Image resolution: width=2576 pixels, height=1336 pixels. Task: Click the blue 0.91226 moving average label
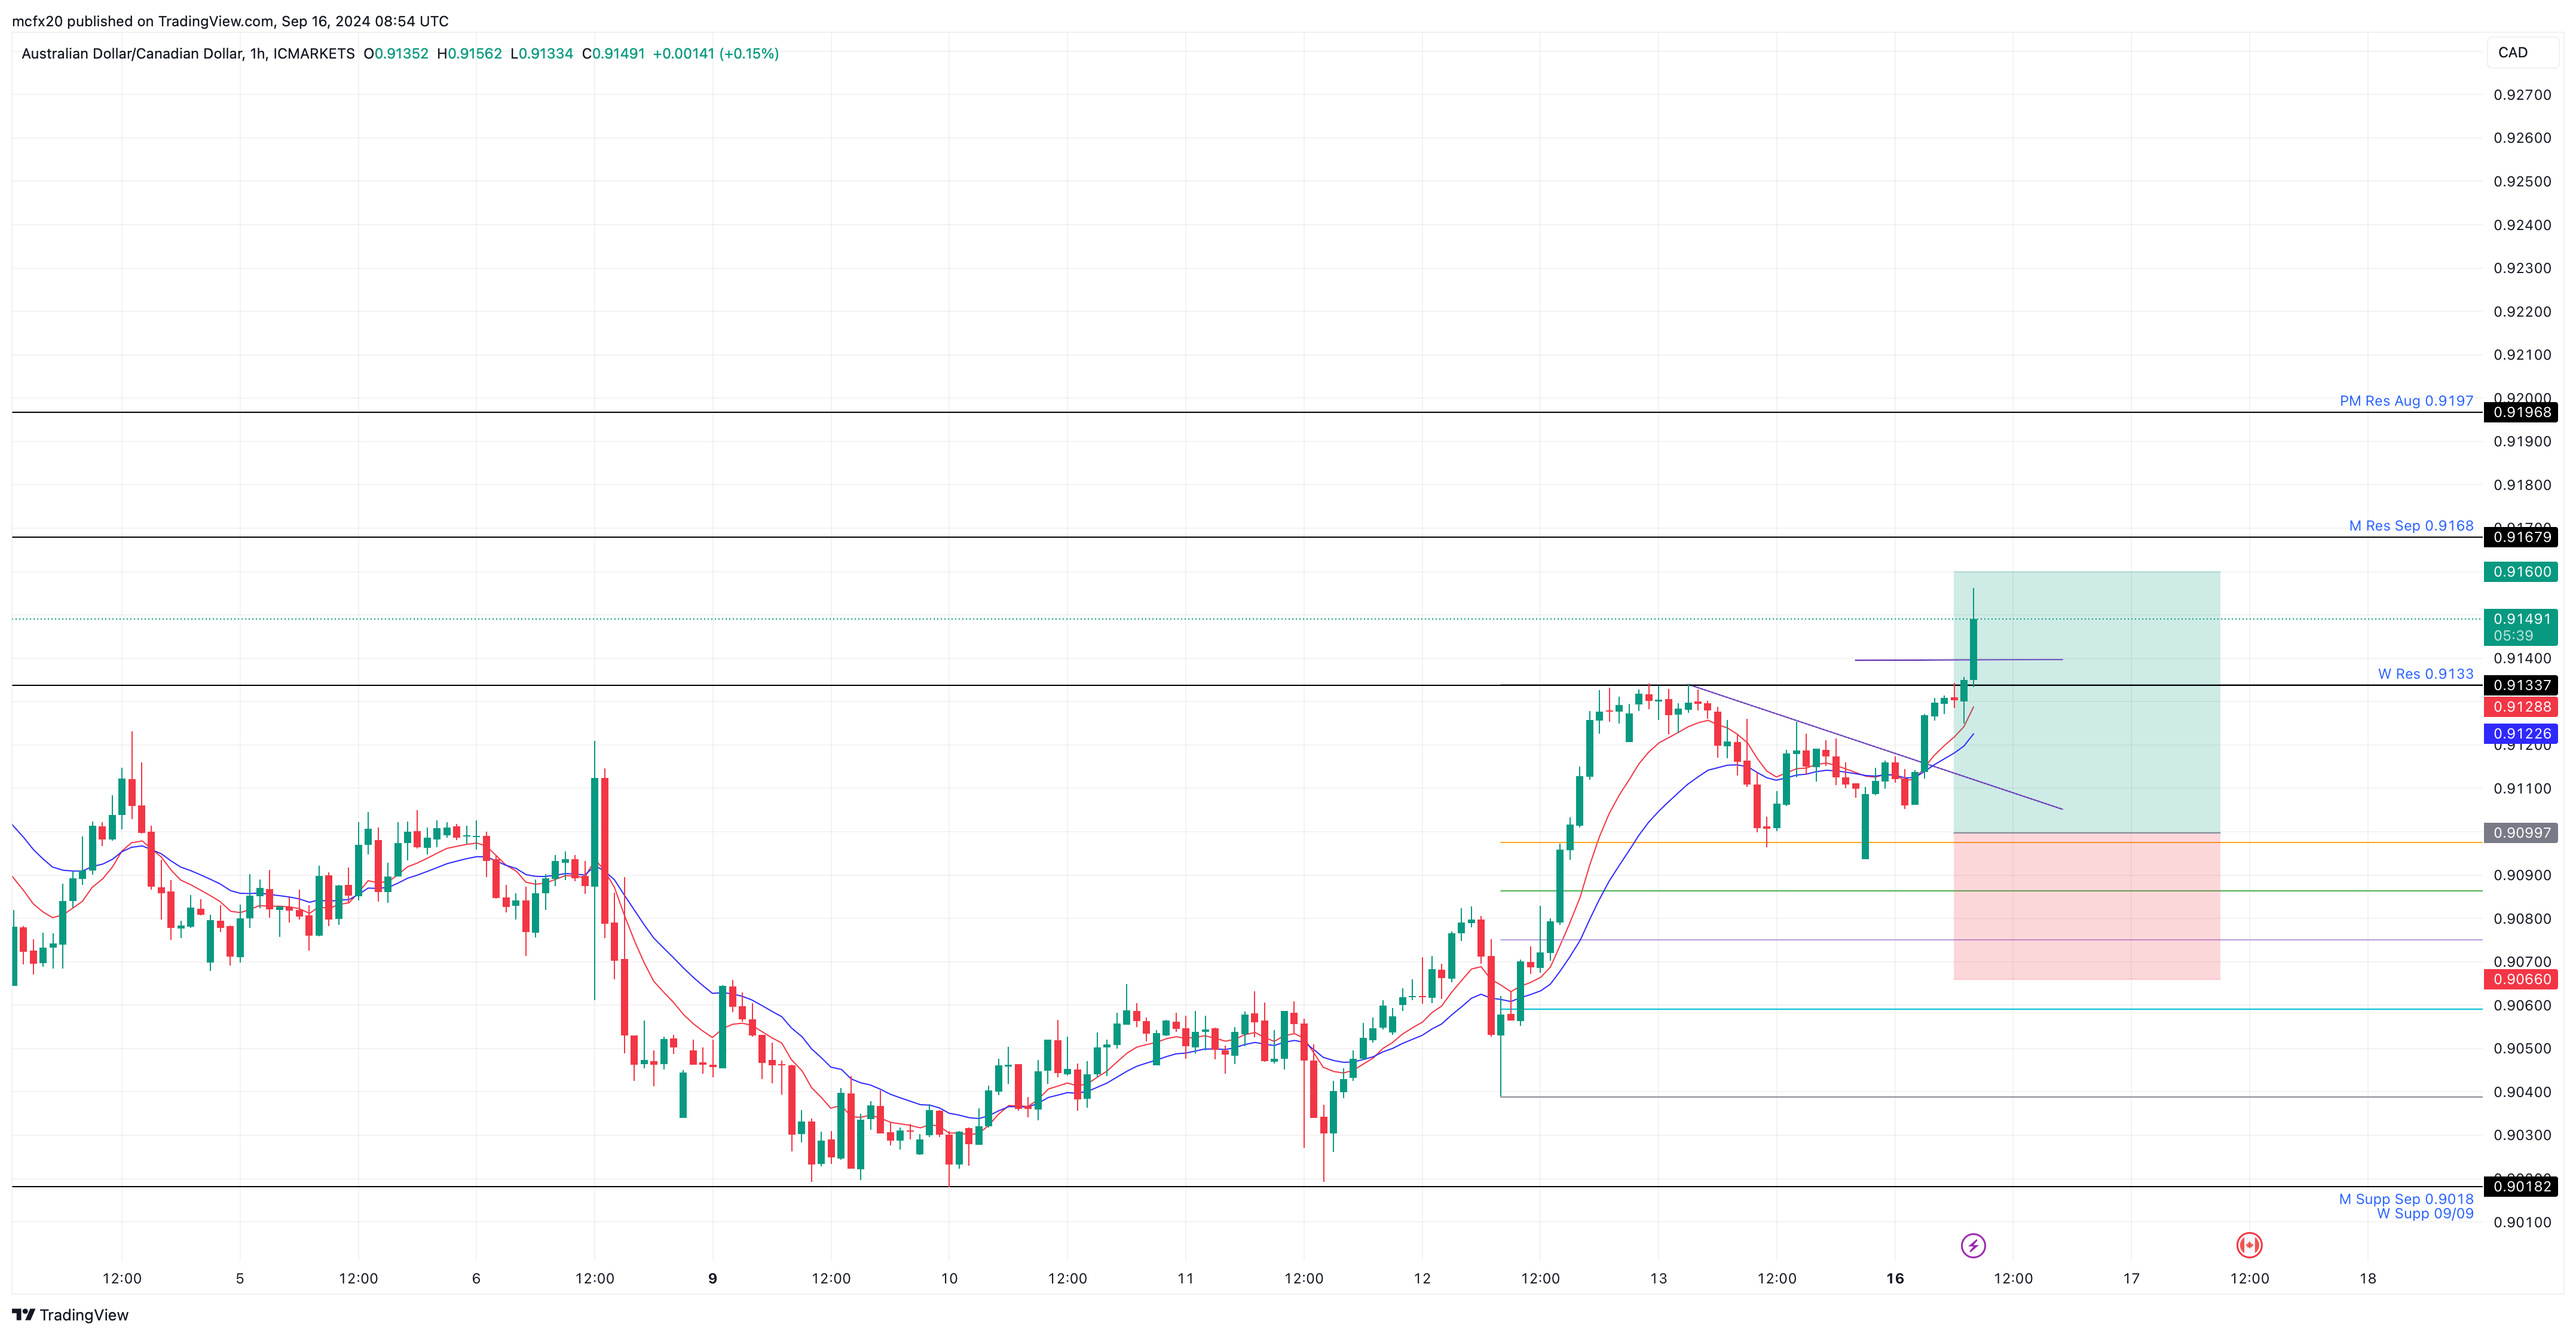pos(2520,733)
